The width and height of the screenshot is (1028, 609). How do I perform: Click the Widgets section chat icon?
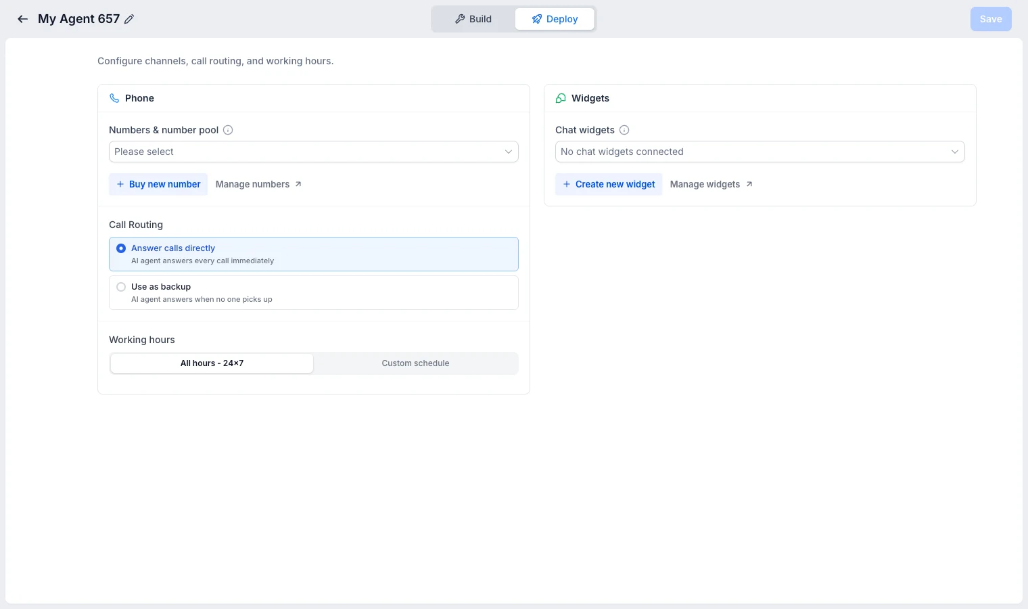[561, 98]
